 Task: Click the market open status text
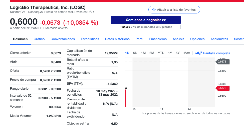[39, 28]
